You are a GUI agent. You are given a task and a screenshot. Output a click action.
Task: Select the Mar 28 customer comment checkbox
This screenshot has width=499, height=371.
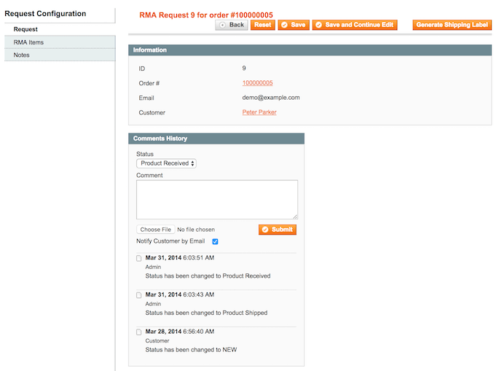pos(139,332)
